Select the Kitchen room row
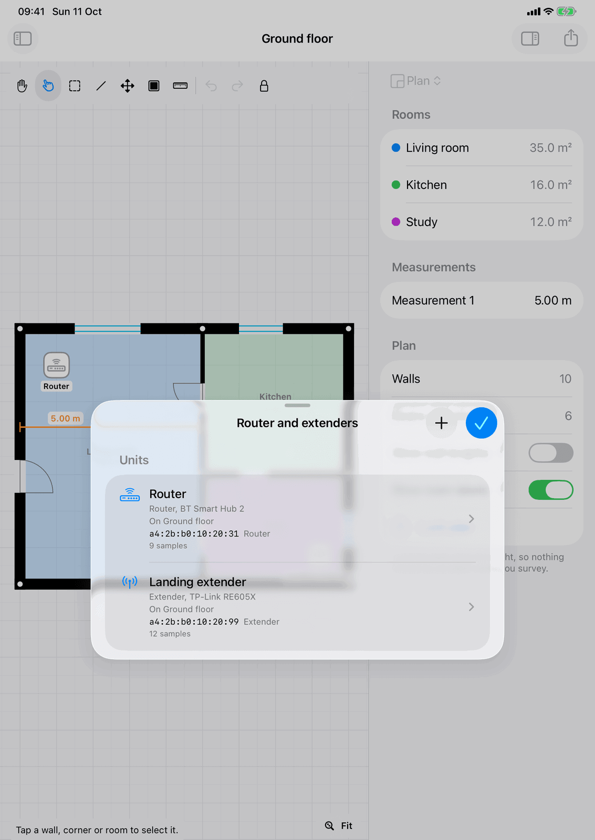This screenshot has height=840, width=595. click(x=482, y=185)
